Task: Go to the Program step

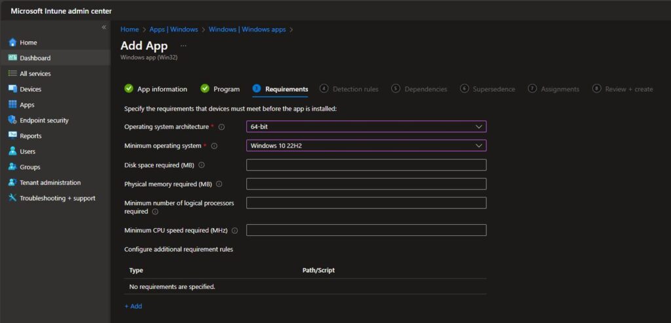Action: (220, 89)
